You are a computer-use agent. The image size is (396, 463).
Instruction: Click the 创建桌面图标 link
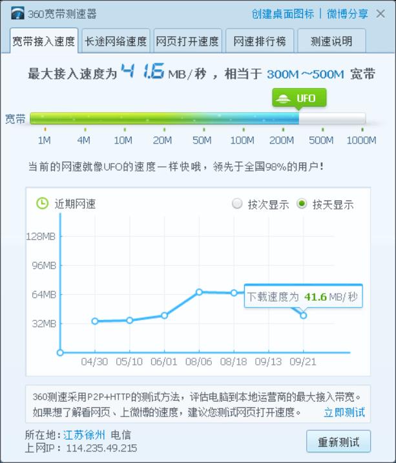click(x=282, y=14)
